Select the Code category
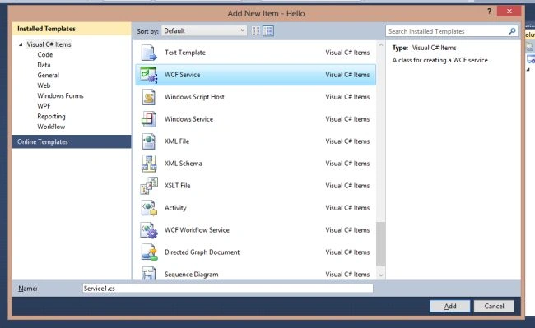Image resolution: width=535 pixels, height=328 pixels. point(45,54)
